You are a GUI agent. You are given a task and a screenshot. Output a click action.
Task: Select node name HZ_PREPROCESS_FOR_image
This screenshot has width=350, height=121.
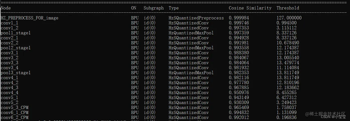point(30,18)
